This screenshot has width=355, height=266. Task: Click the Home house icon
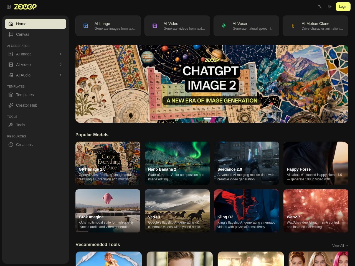(x=11, y=24)
